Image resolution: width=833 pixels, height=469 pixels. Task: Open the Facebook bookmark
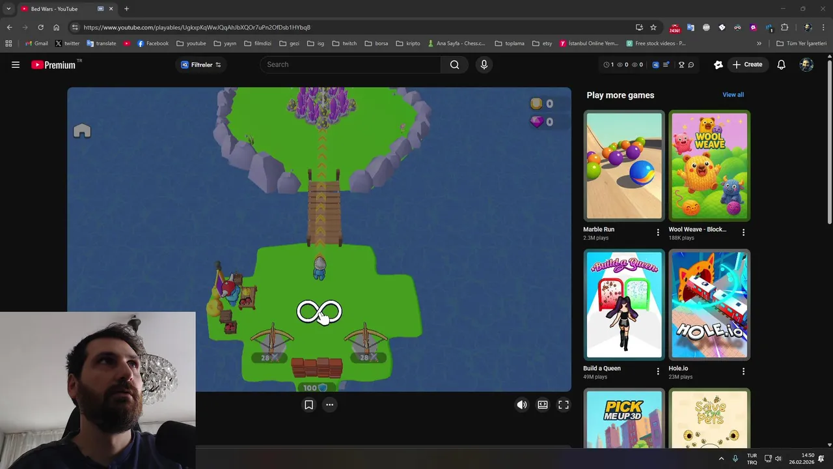click(x=153, y=44)
